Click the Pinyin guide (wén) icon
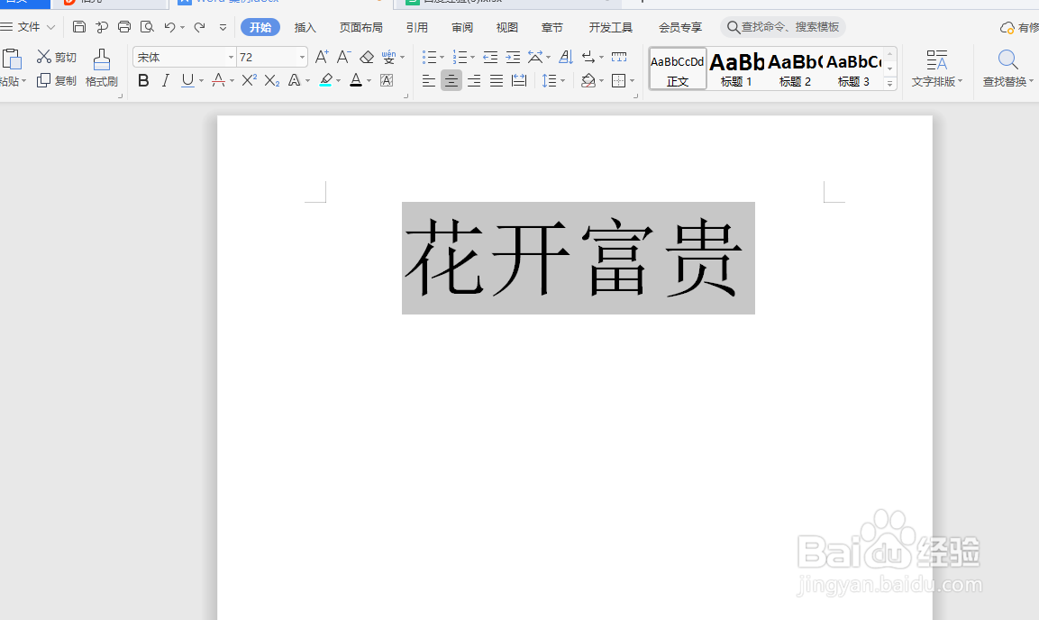The height and width of the screenshot is (620, 1039). pyautogui.click(x=388, y=57)
